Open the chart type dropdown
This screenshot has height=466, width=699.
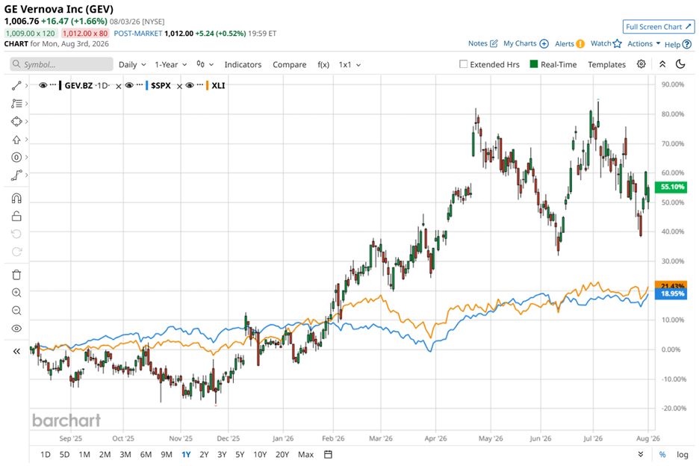coord(205,65)
